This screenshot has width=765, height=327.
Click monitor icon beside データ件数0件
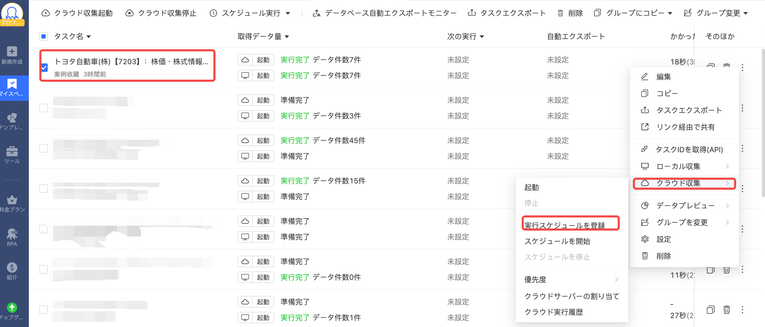coord(245,277)
